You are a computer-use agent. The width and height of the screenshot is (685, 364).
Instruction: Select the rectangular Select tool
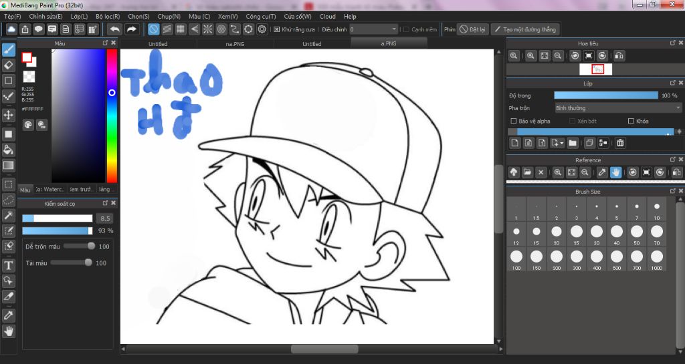pos(8,184)
